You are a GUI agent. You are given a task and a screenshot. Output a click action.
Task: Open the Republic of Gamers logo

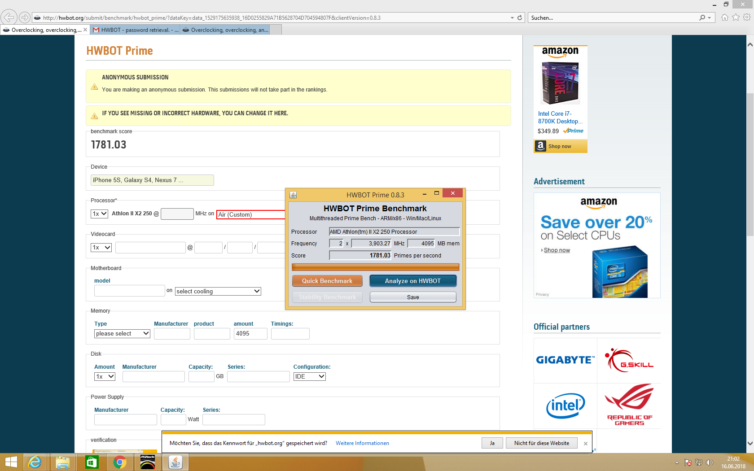tap(629, 405)
